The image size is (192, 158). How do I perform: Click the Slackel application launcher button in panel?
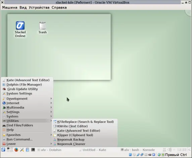click(3, 150)
